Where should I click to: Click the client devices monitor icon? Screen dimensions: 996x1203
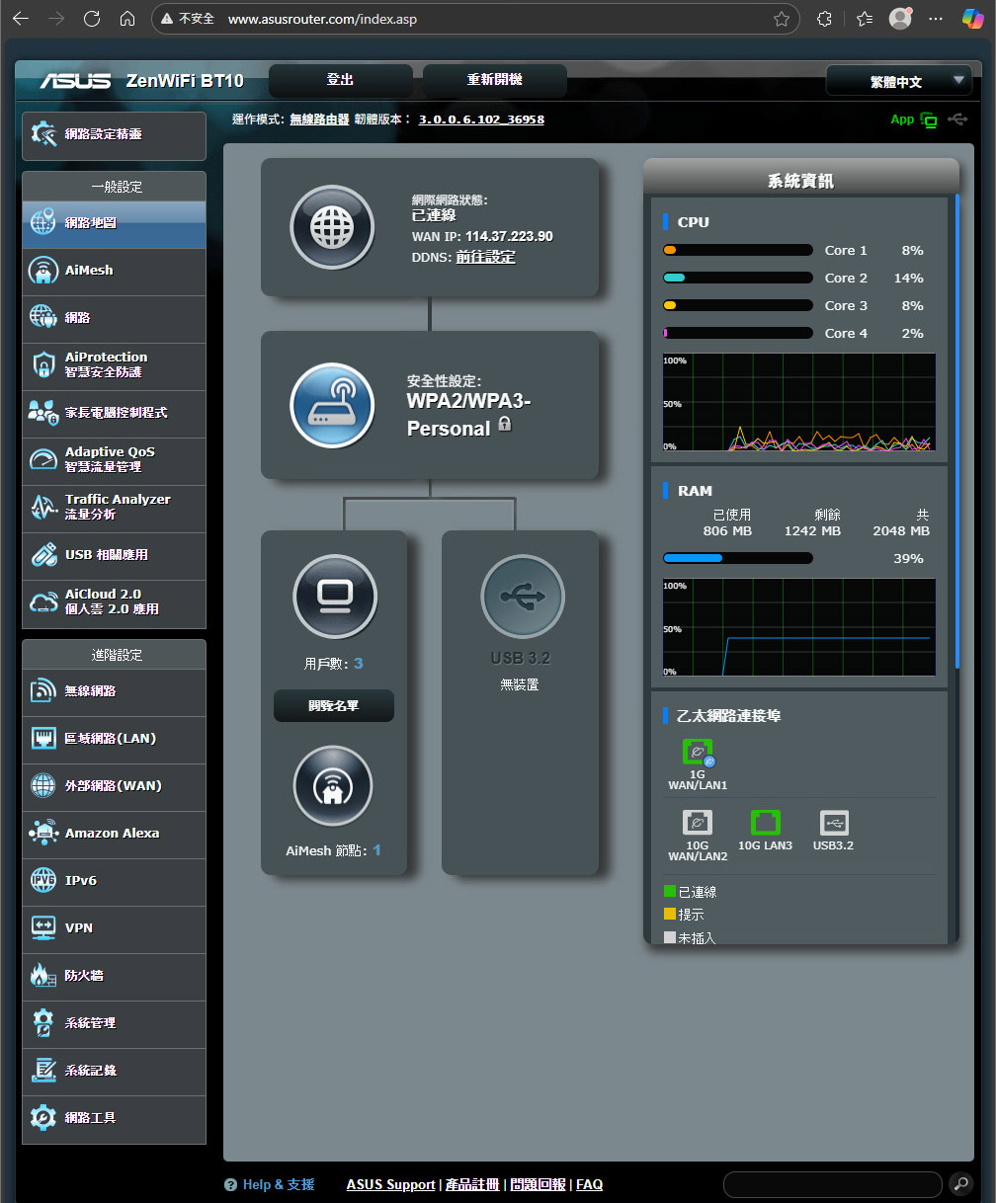click(x=335, y=597)
